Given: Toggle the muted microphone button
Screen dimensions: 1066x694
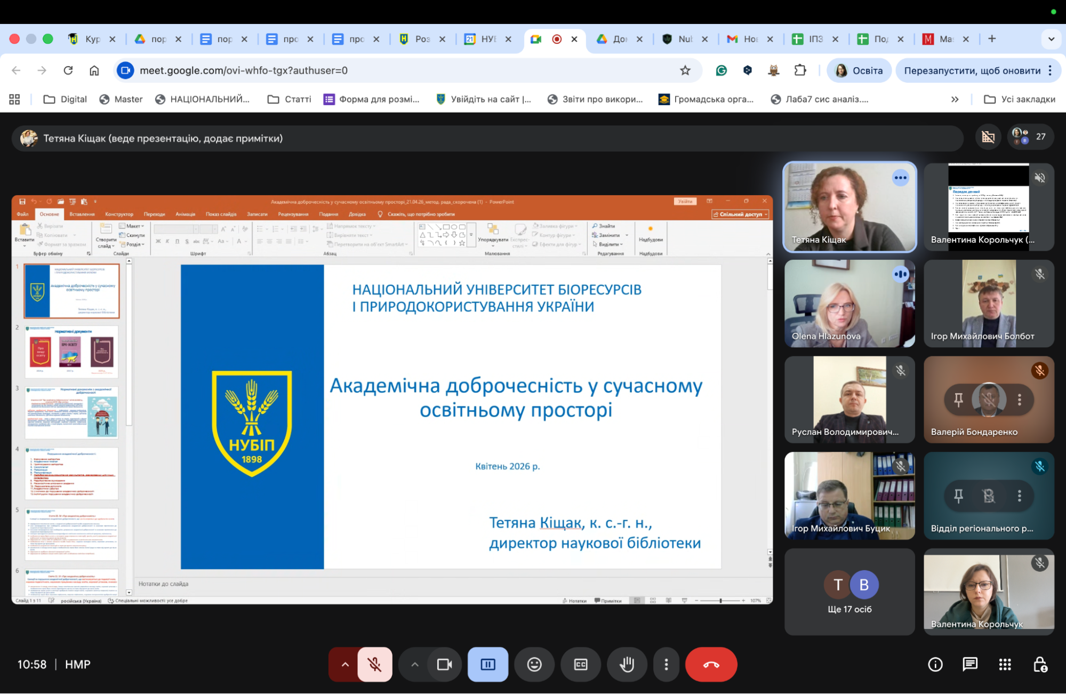Looking at the screenshot, I should click(374, 665).
